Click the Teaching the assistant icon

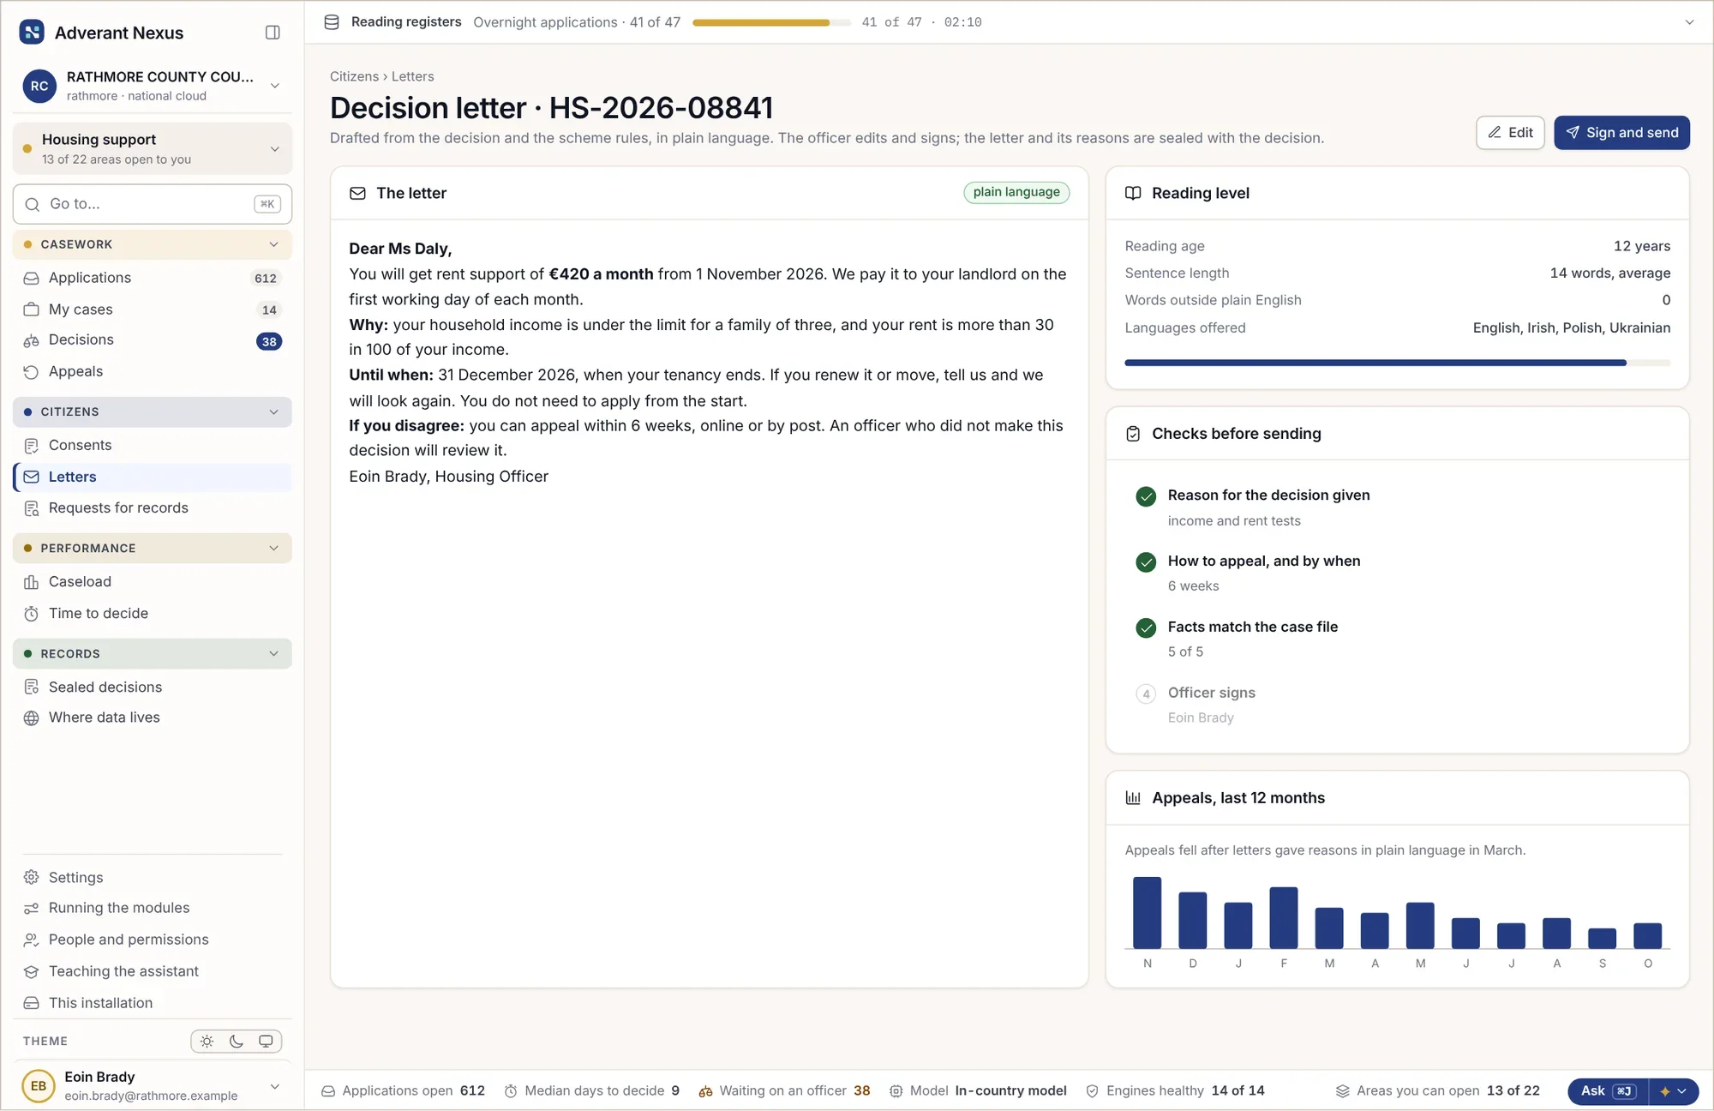32,972
